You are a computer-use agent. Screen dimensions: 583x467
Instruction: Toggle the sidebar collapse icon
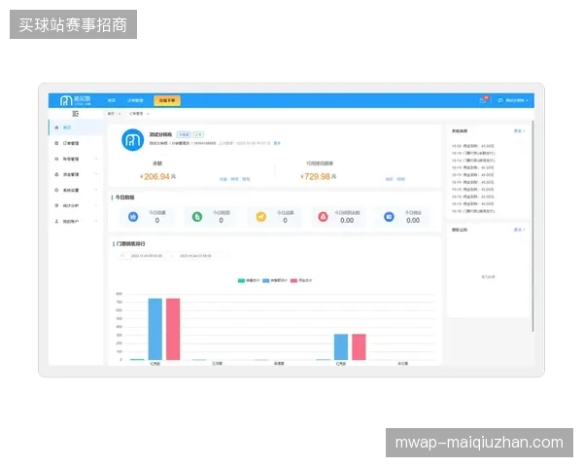(x=76, y=114)
